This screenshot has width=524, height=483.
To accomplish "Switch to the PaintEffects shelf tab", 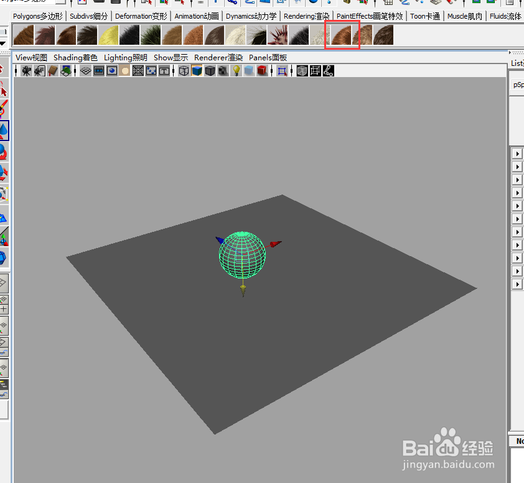I will pos(370,16).
